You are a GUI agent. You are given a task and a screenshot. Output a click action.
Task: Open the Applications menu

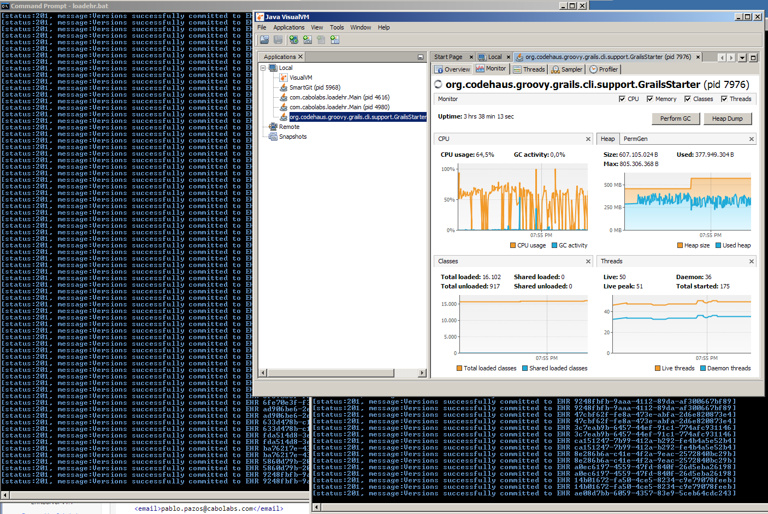tap(289, 27)
